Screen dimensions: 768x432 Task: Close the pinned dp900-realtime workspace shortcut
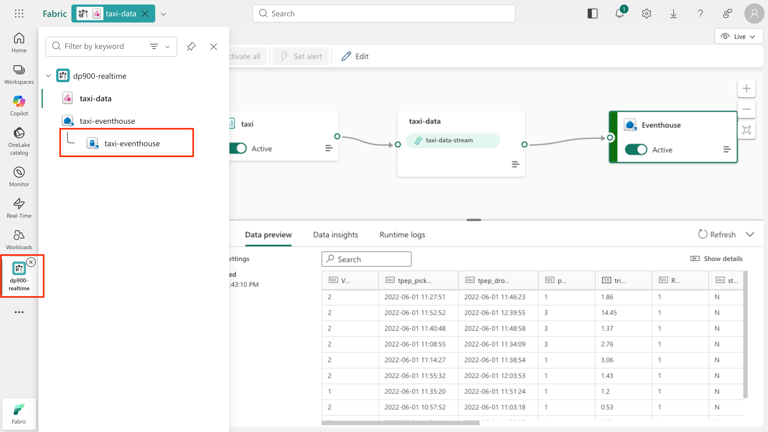coord(31,262)
